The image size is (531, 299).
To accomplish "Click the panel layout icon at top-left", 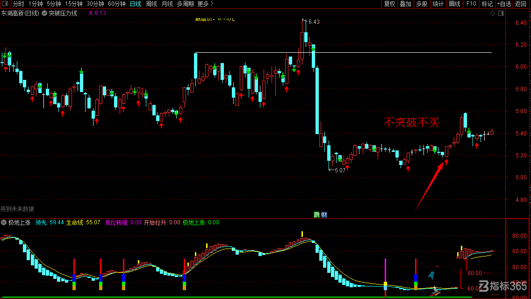I will [5, 4].
